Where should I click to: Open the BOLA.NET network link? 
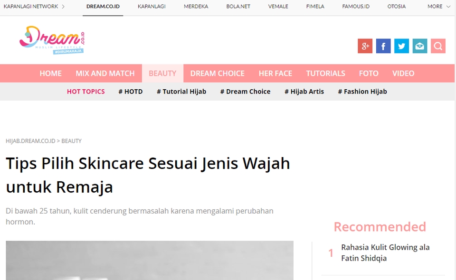coord(238,6)
